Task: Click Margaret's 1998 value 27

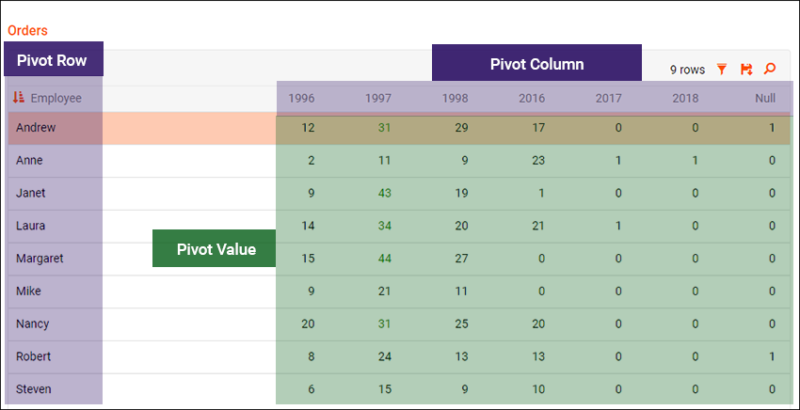Action: click(x=462, y=259)
